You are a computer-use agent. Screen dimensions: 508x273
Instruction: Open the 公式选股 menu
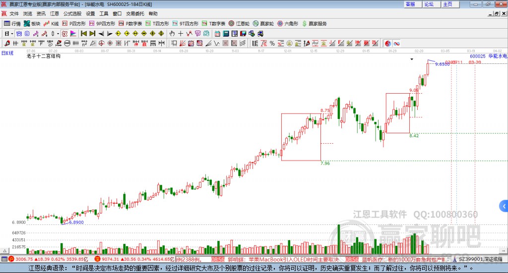pos(72,13)
